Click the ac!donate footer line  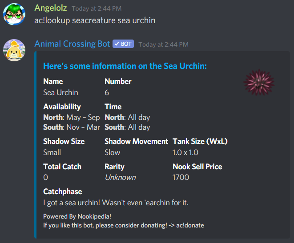123,225
